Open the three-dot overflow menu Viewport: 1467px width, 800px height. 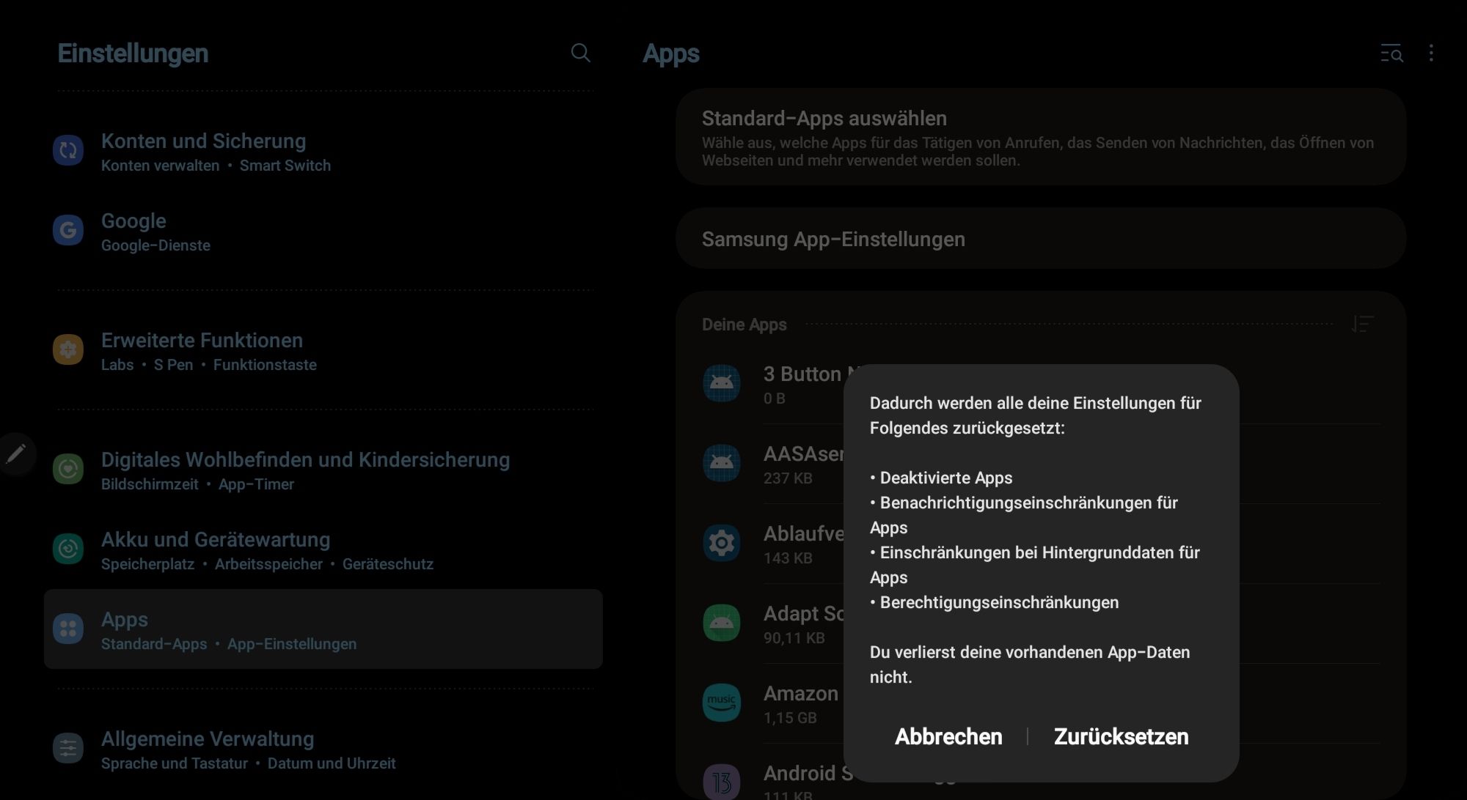(x=1431, y=53)
